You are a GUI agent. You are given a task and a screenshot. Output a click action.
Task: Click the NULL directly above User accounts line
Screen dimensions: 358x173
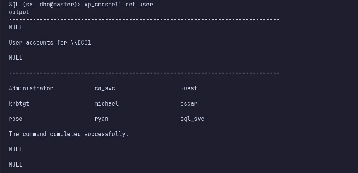pyautogui.click(x=16, y=27)
